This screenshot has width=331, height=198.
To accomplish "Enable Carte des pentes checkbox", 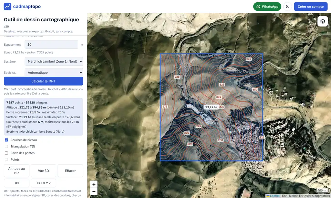I will coord(6,153).
